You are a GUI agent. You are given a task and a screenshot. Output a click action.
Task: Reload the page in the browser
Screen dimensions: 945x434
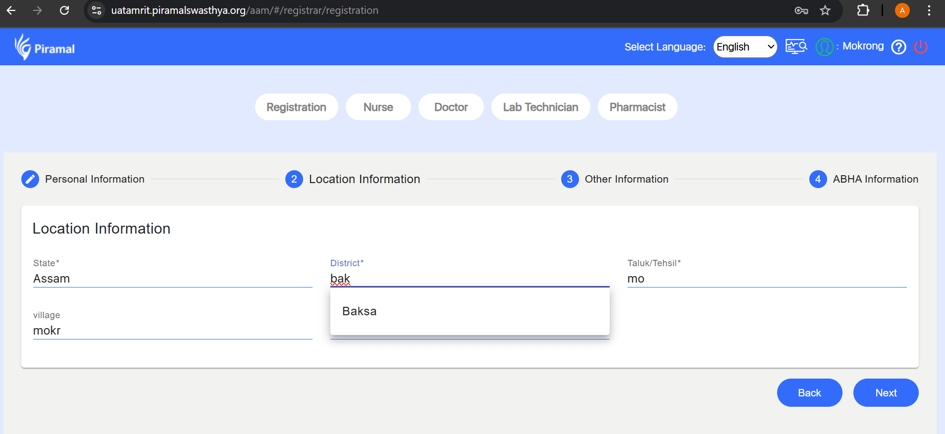(64, 10)
